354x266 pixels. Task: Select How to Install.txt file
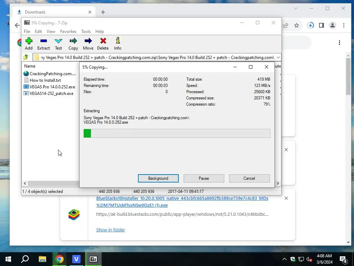[x=43, y=80]
